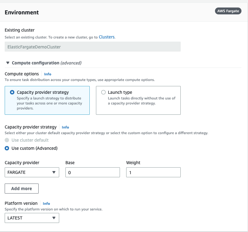The width and height of the screenshot is (248, 232).
Task: Open the LATEST platform version dropdown
Action: [32, 218]
